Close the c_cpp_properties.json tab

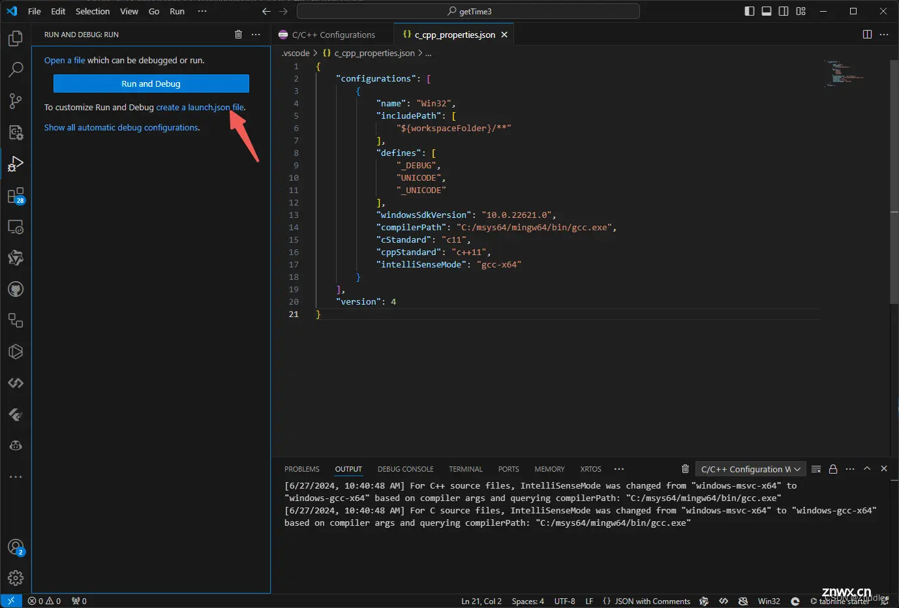pyautogui.click(x=504, y=35)
